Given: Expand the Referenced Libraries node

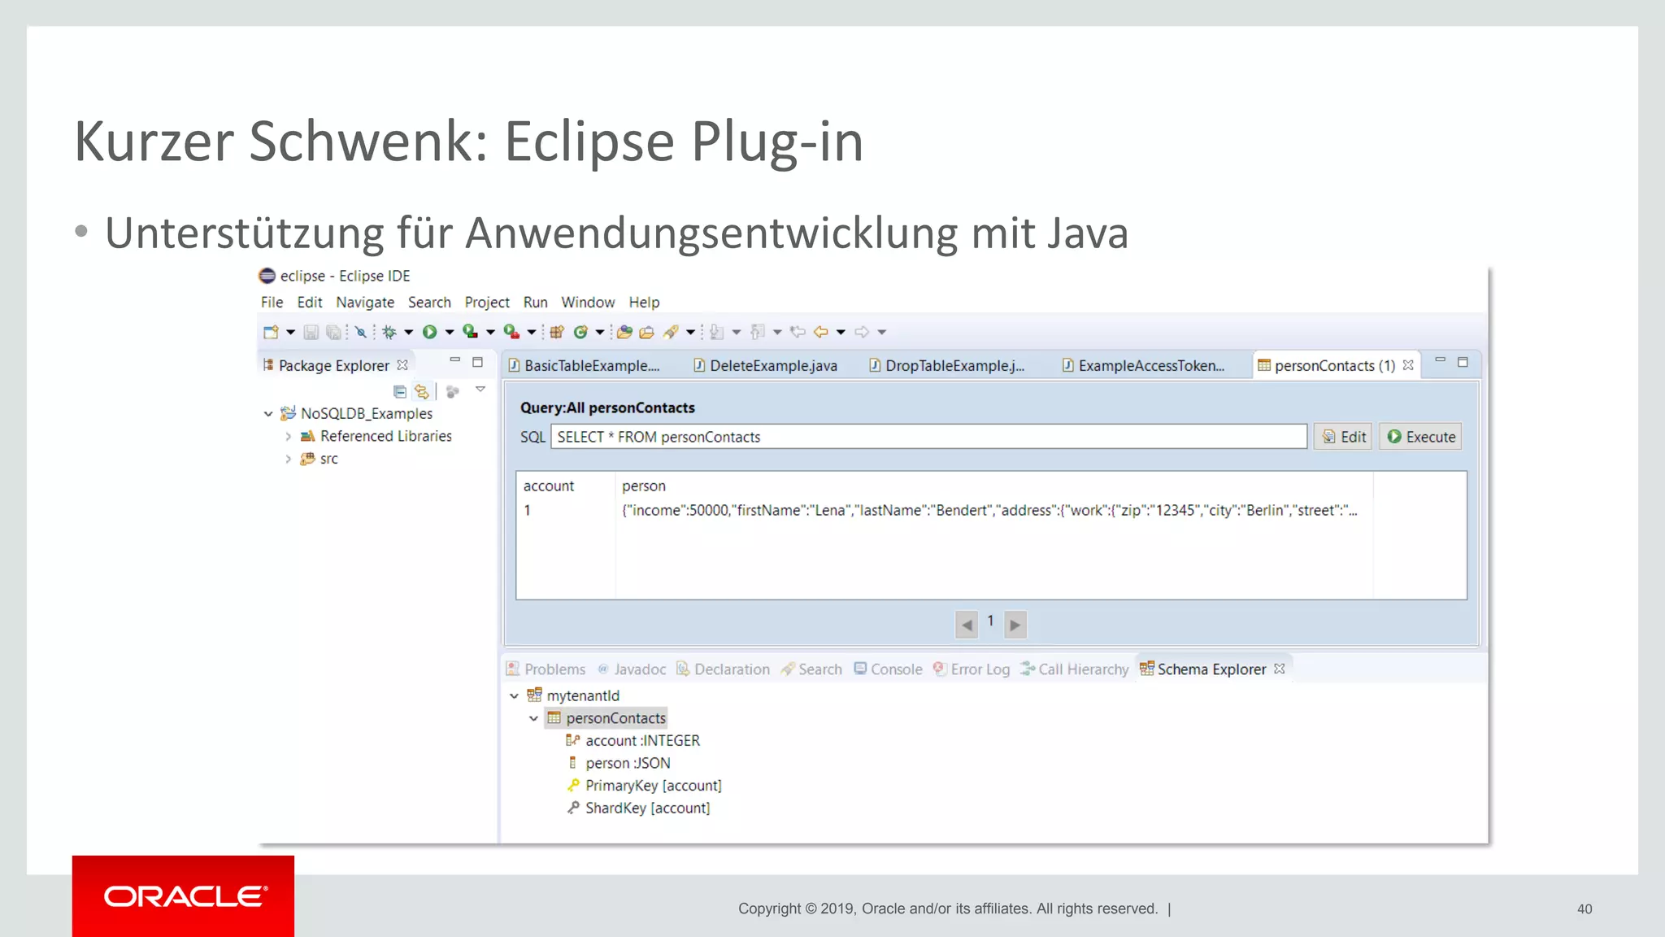Looking at the screenshot, I should pyautogui.click(x=288, y=437).
